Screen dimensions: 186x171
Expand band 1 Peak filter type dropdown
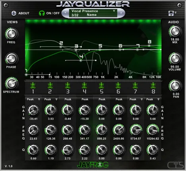pos(39,99)
